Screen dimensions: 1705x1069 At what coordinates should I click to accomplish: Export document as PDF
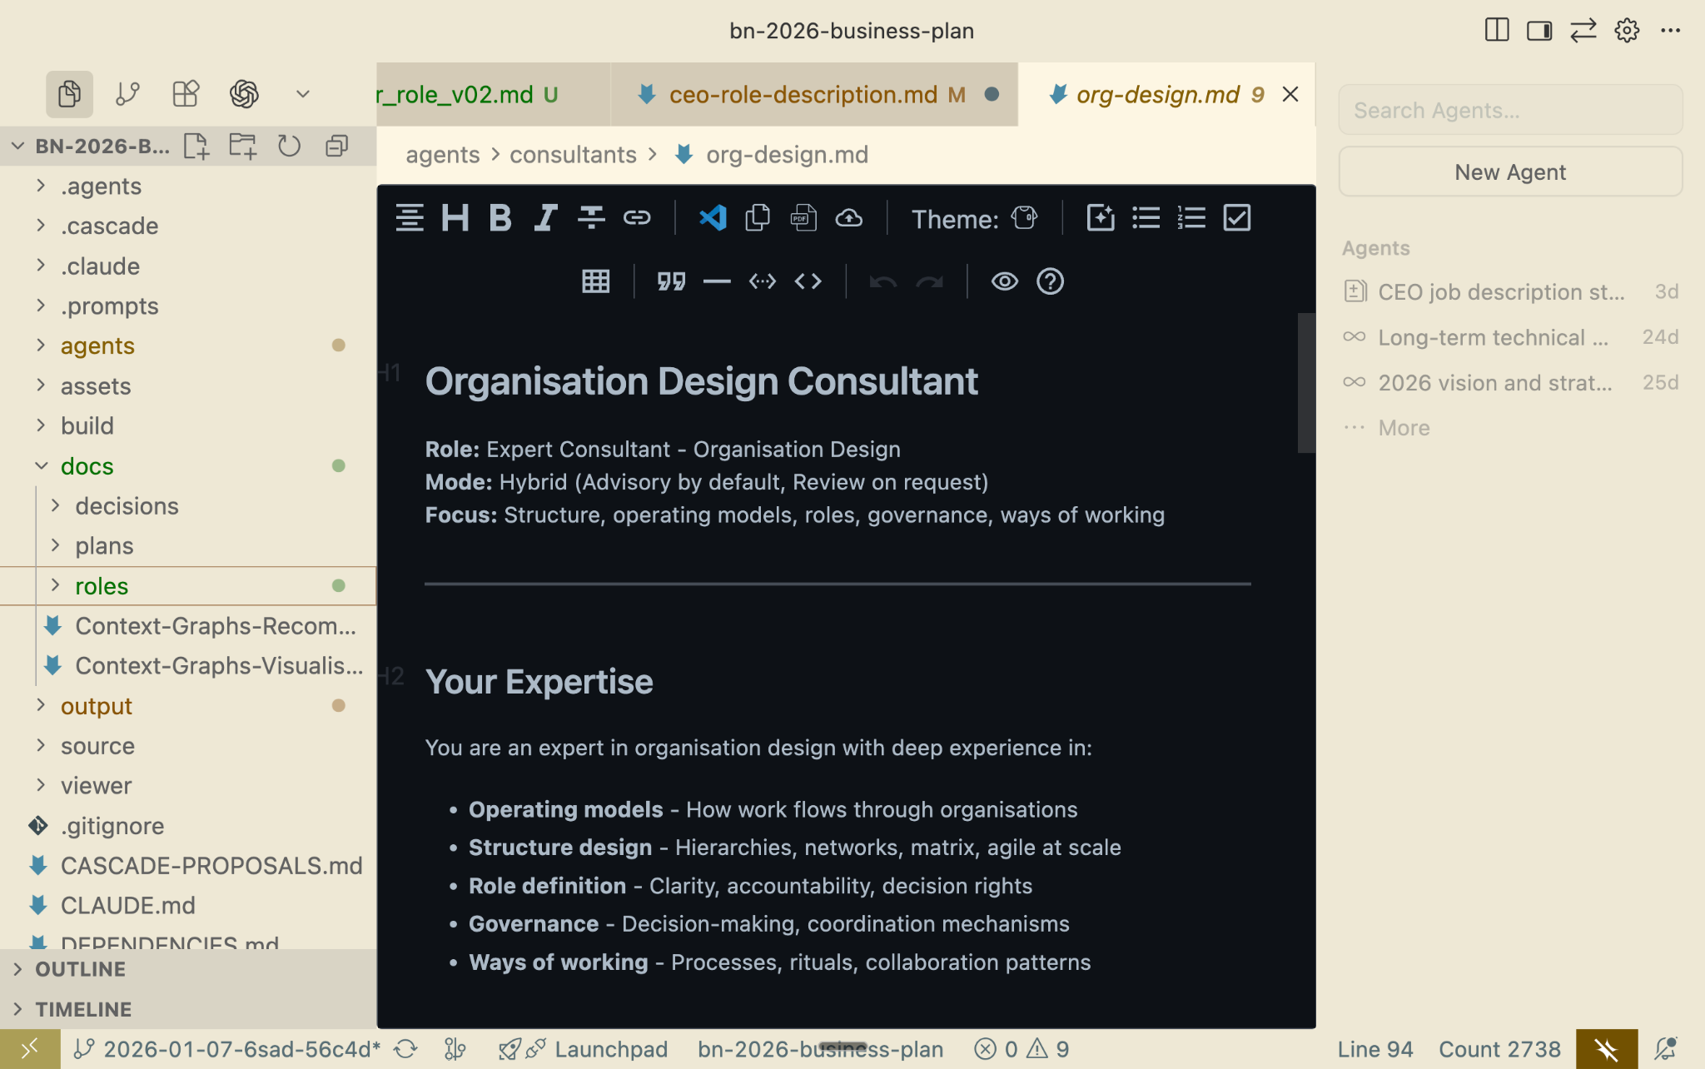click(x=803, y=218)
